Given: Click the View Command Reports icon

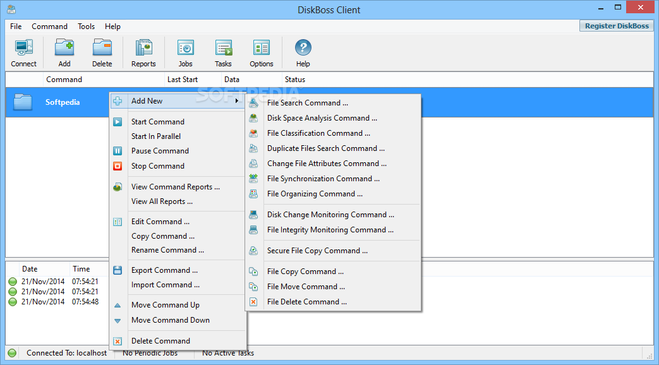Looking at the screenshot, I should pos(118,187).
